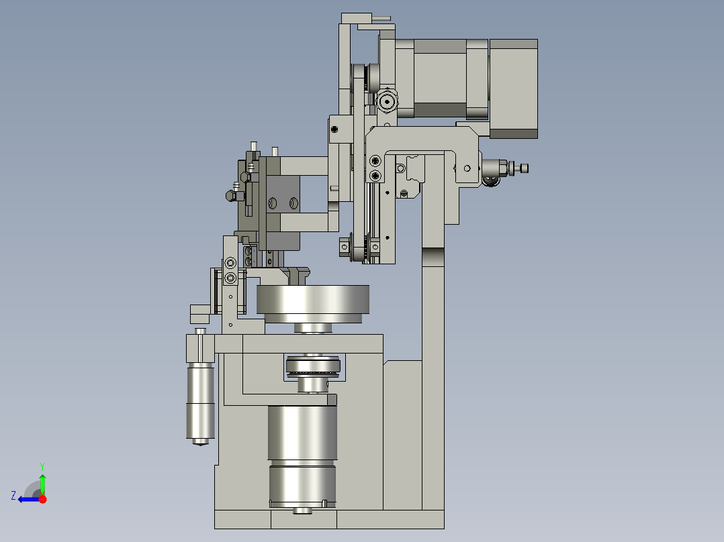The height and width of the screenshot is (542, 724).
Task: Click the green Y axis arrow on the triad
Action: click(42, 483)
